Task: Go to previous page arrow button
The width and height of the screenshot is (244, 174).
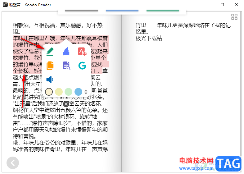Action: 13,163
